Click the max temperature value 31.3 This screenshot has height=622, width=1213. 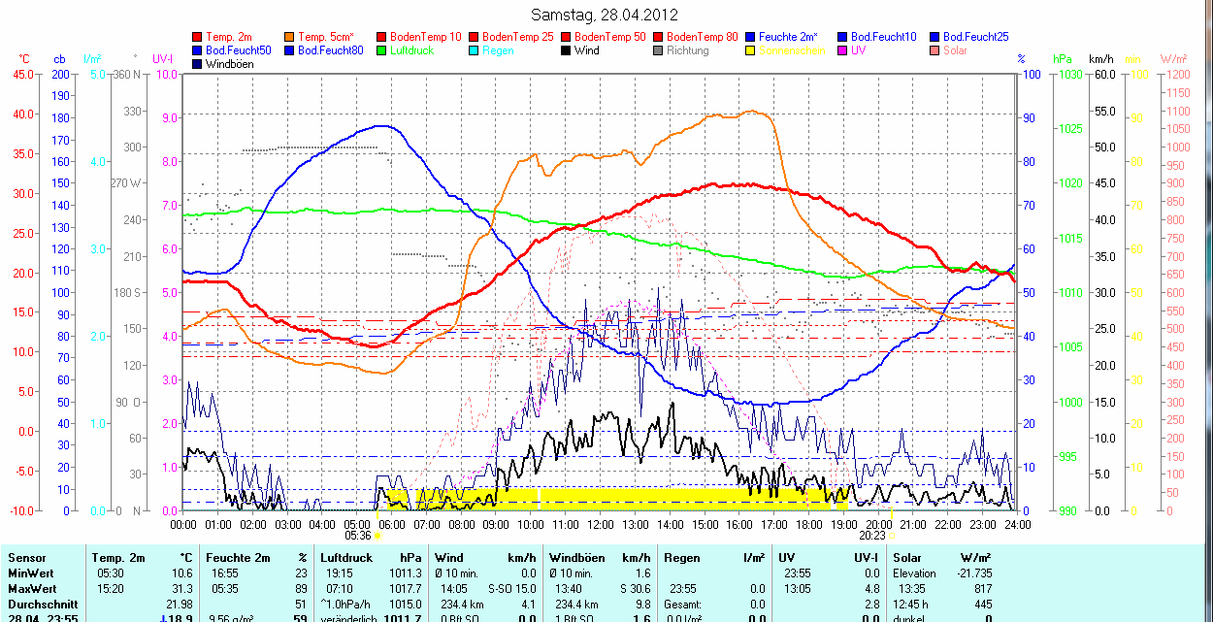pos(183,589)
